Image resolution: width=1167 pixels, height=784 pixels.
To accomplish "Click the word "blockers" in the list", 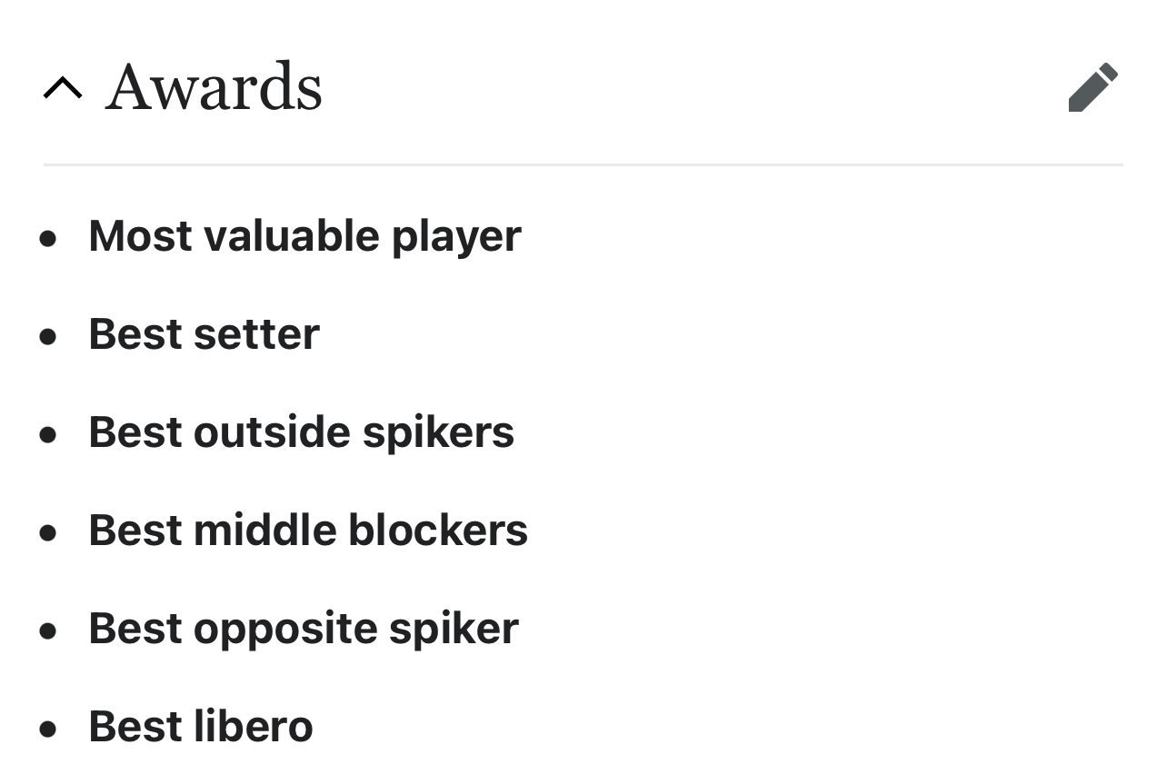I will point(438,530).
